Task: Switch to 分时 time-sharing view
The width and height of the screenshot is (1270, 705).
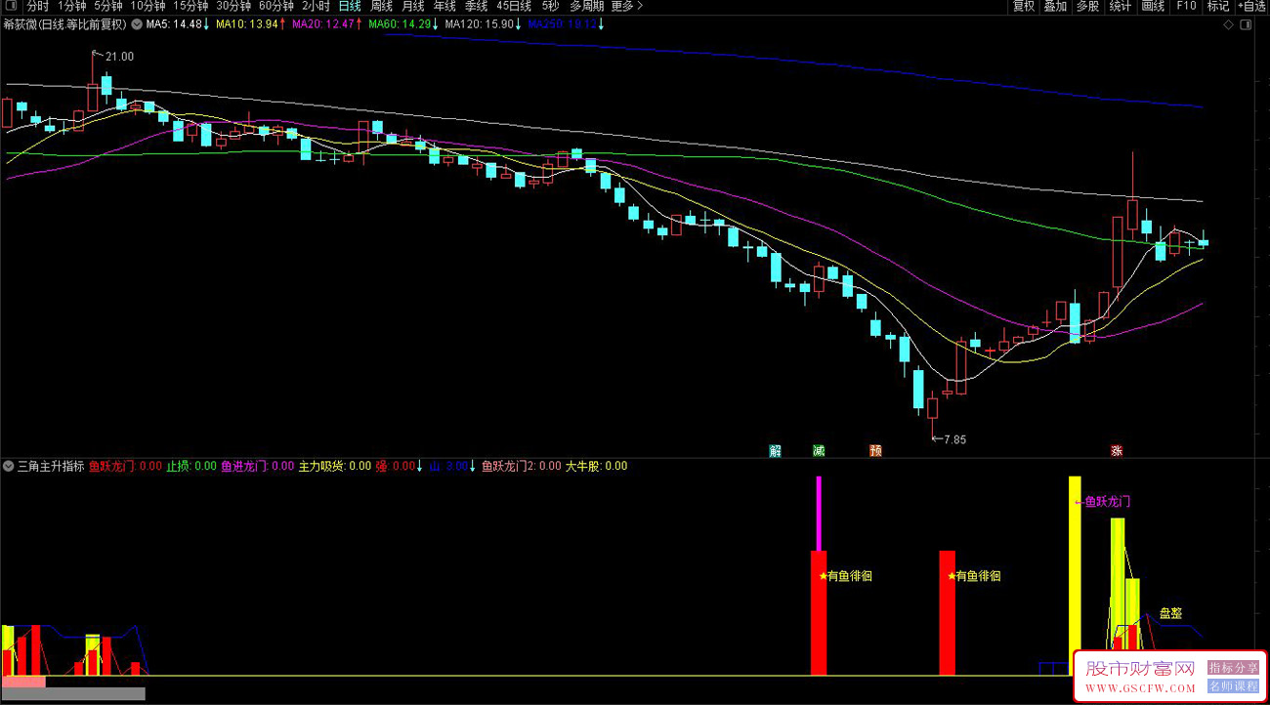Action: click(x=38, y=6)
